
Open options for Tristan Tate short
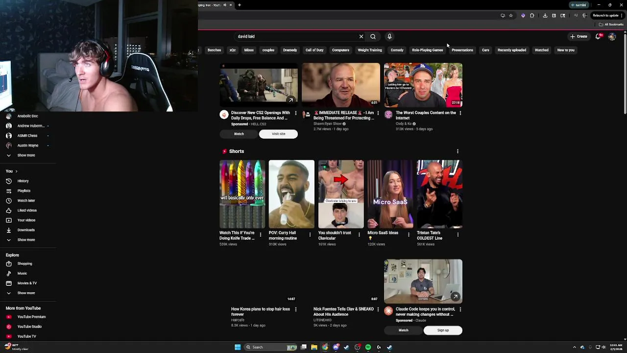pyautogui.click(x=458, y=235)
